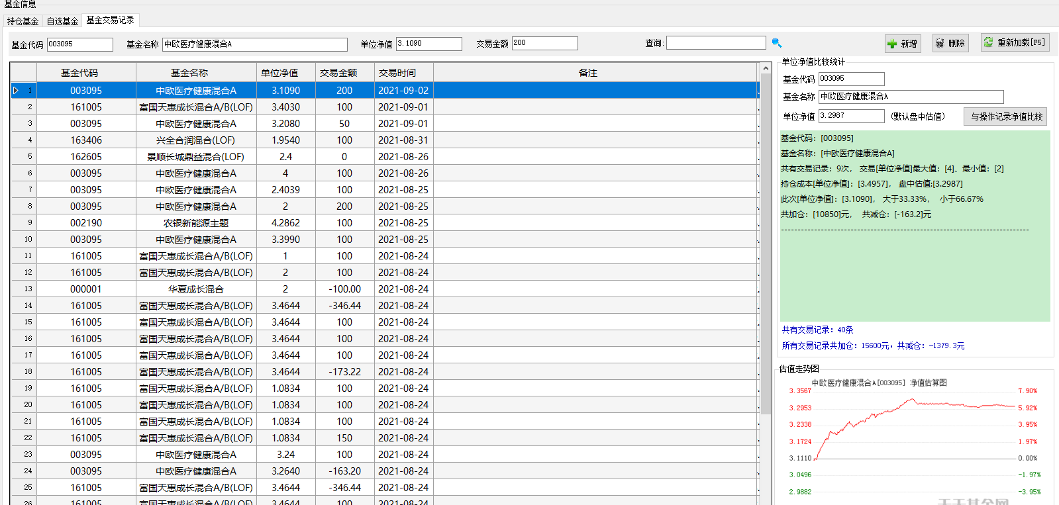The width and height of the screenshot is (1059, 505).
Task: Click the magnifier search icon
Action: pyautogui.click(x=777, y=43)
